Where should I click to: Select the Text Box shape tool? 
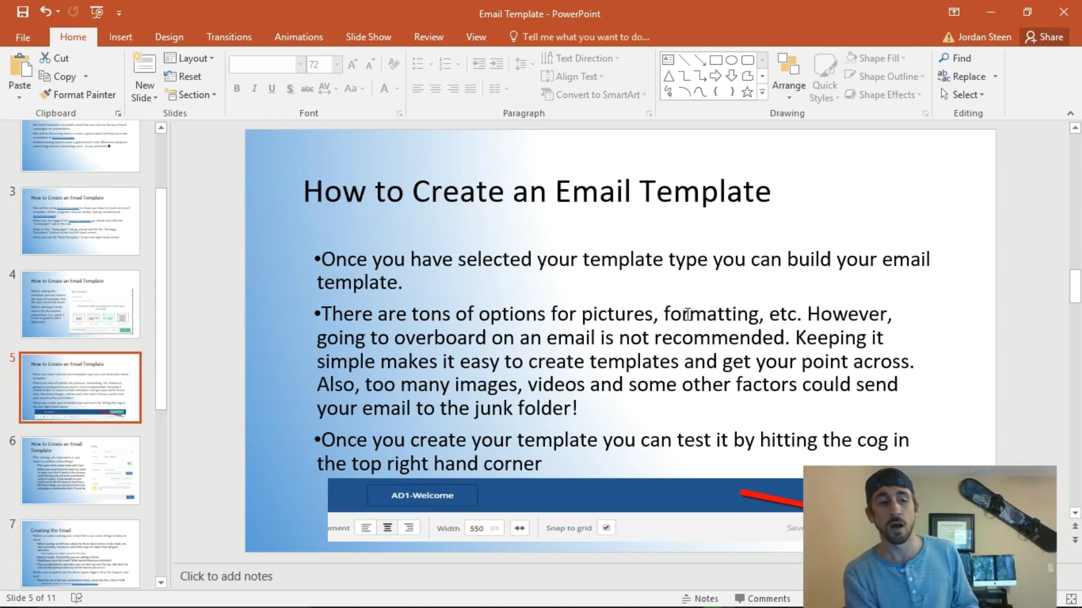click(668, 60)
